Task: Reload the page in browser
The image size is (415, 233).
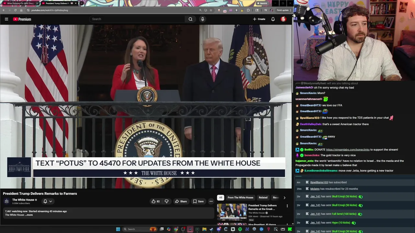Action: pos(15,10)
